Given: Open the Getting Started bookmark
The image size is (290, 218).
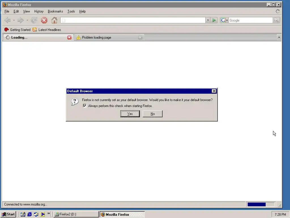Looking at the screenshot, I should (17, 30).
